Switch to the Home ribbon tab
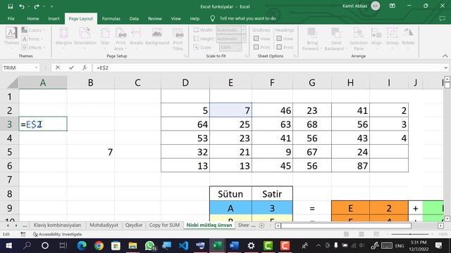 [33, 18]
